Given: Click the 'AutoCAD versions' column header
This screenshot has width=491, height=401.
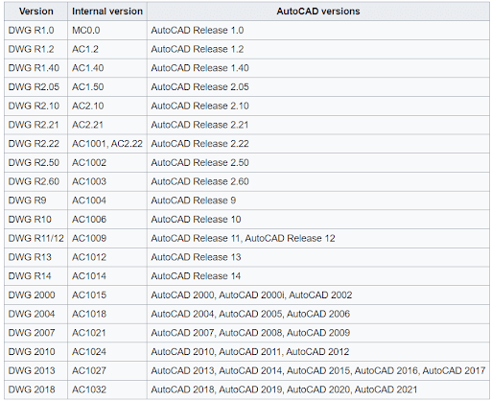Looking at the screenshot, I should click(318, 12).
